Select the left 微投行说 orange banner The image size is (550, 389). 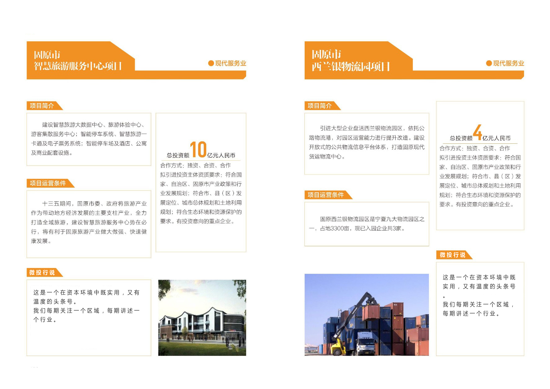pyautogui.click(x=43, y=273)
